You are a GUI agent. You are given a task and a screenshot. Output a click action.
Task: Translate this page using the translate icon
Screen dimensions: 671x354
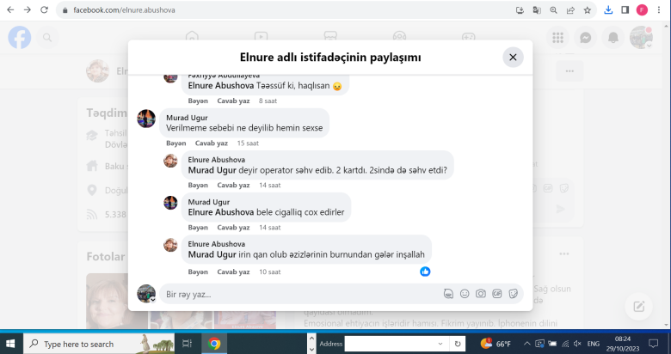coord(537,10)
